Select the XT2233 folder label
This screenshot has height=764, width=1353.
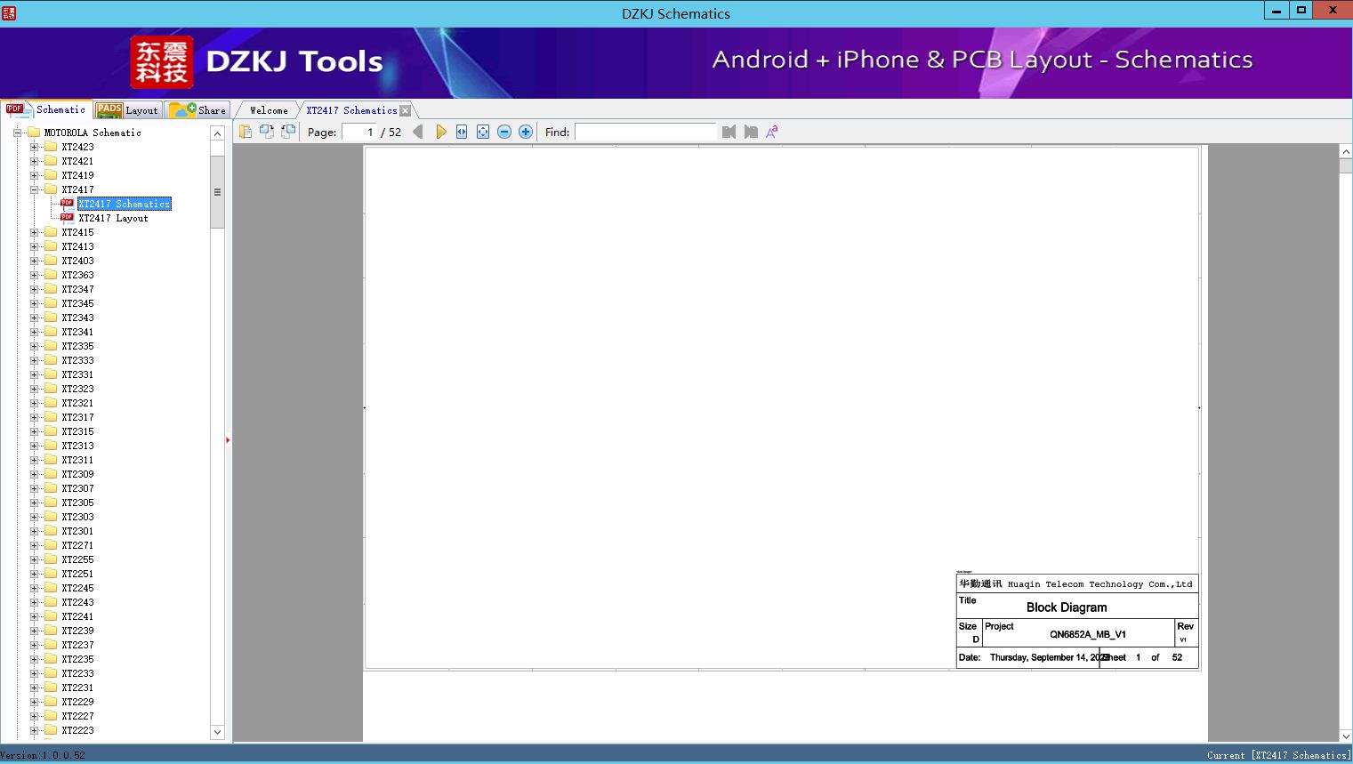tap(77, 673)
